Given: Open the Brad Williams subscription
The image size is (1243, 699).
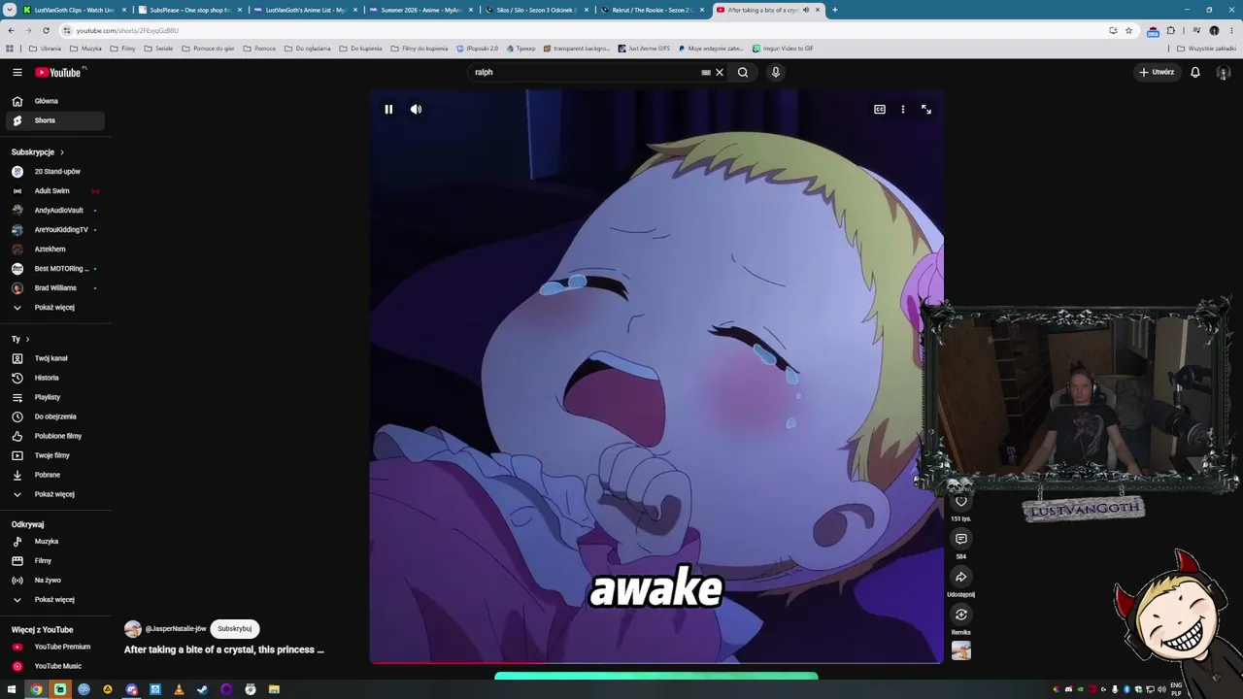Looking at the screenshot, I should click(x=54, y=288).
